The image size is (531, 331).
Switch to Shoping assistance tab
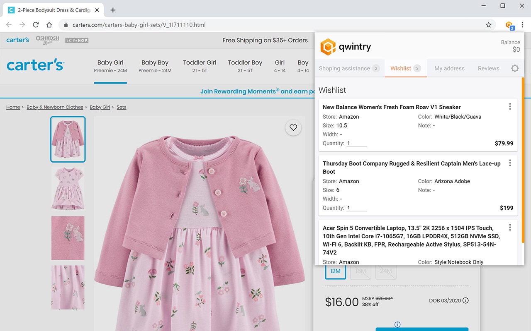point(349,68)
